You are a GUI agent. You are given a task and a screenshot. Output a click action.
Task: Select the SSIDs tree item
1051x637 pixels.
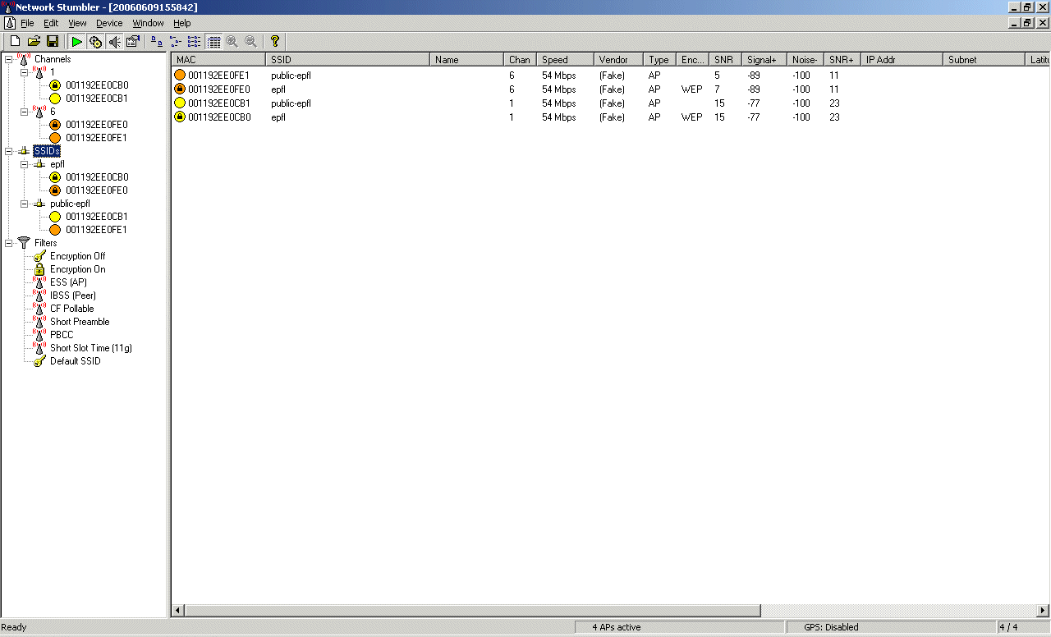47,151
